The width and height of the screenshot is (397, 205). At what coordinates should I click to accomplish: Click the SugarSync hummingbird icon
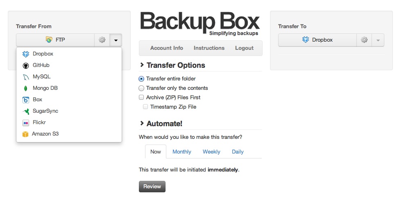tap(26, 111)
